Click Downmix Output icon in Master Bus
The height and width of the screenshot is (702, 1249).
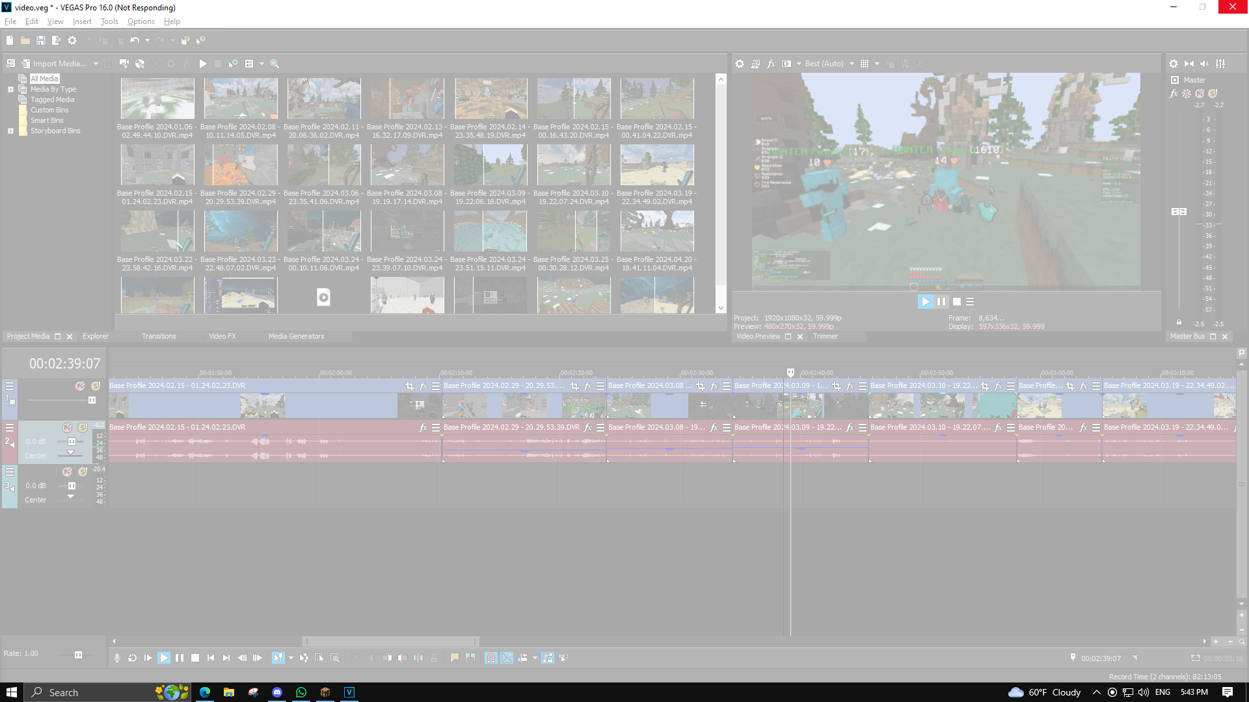click(1189, 64)
